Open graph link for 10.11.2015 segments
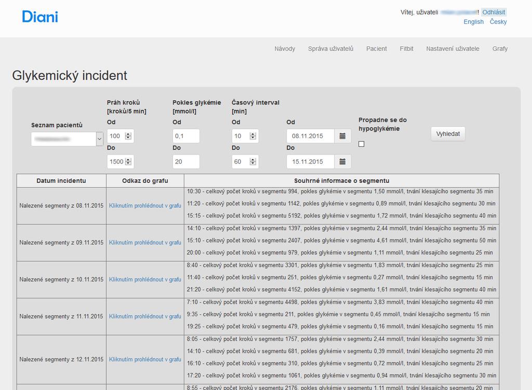The image size is (532, 390). pyautogui.click(x=145, y=279)
